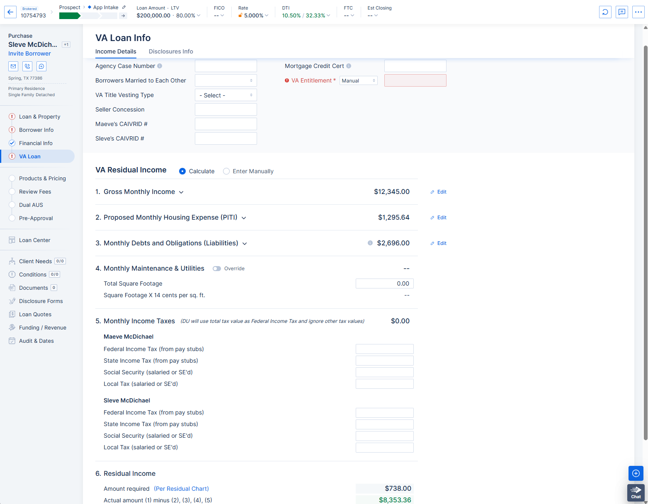Click Sleve's CAIVRID # field
The image size is (648, 504).
(226, 138)
